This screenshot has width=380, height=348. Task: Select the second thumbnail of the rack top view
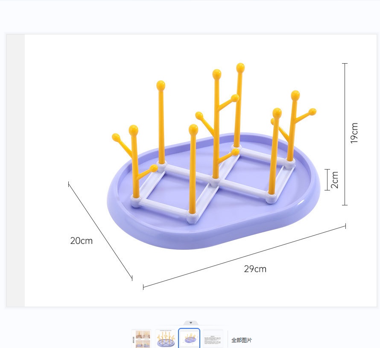pos(166,338)
